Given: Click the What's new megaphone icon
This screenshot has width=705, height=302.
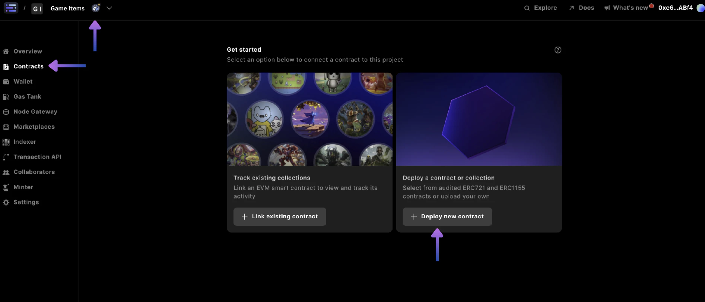Looking at the screenshot, I should click(x=607, y=8).
